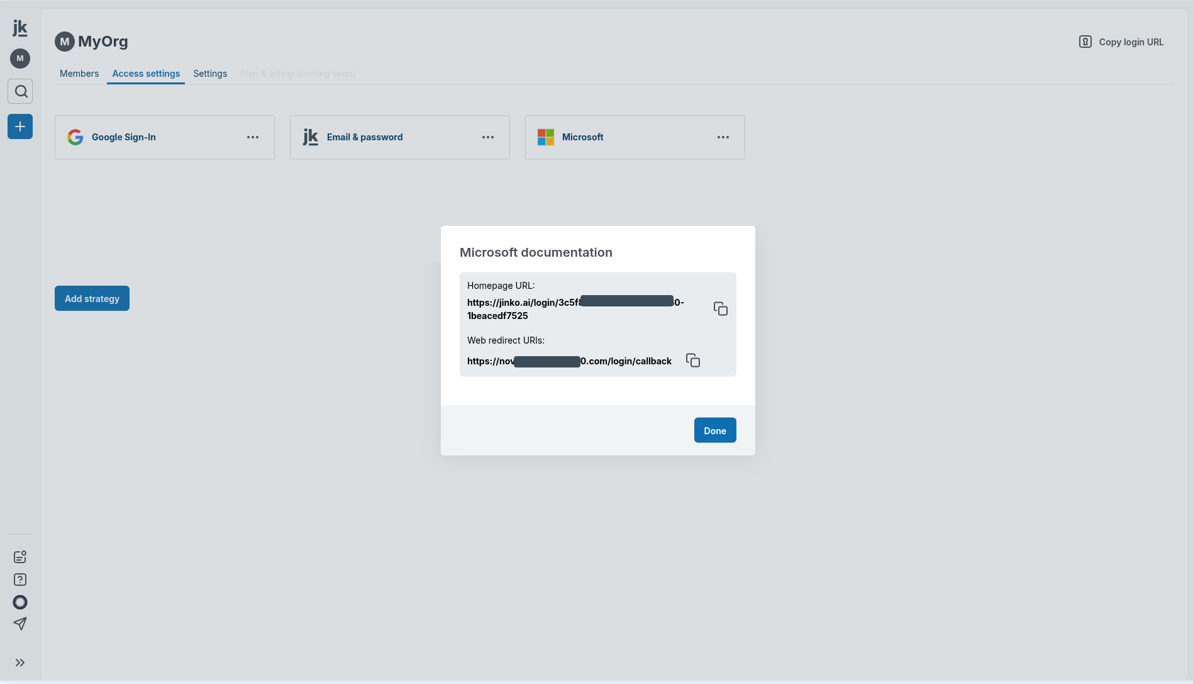Copy the Web redirect URI using copy icon

(x=692, y=360)
